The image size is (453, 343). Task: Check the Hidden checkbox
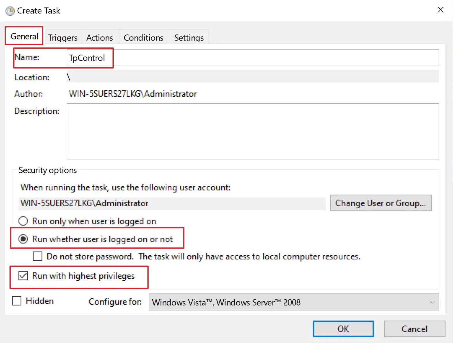pyautogui.click(x=17, y=301)
